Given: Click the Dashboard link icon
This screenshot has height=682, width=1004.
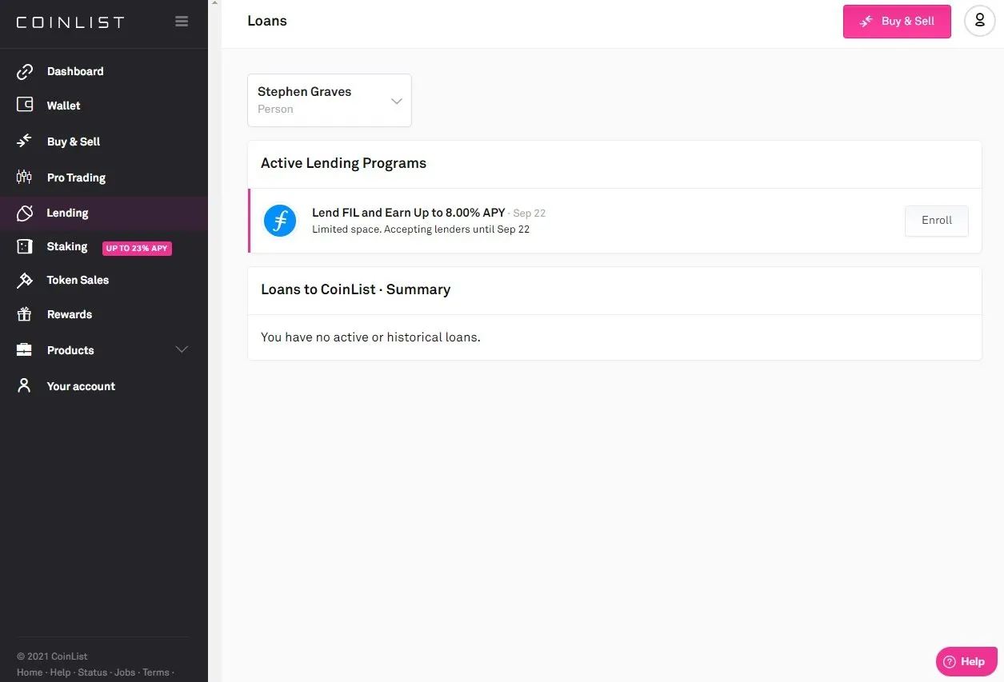Looking at the screenshot, I should (x=25, y=71).
